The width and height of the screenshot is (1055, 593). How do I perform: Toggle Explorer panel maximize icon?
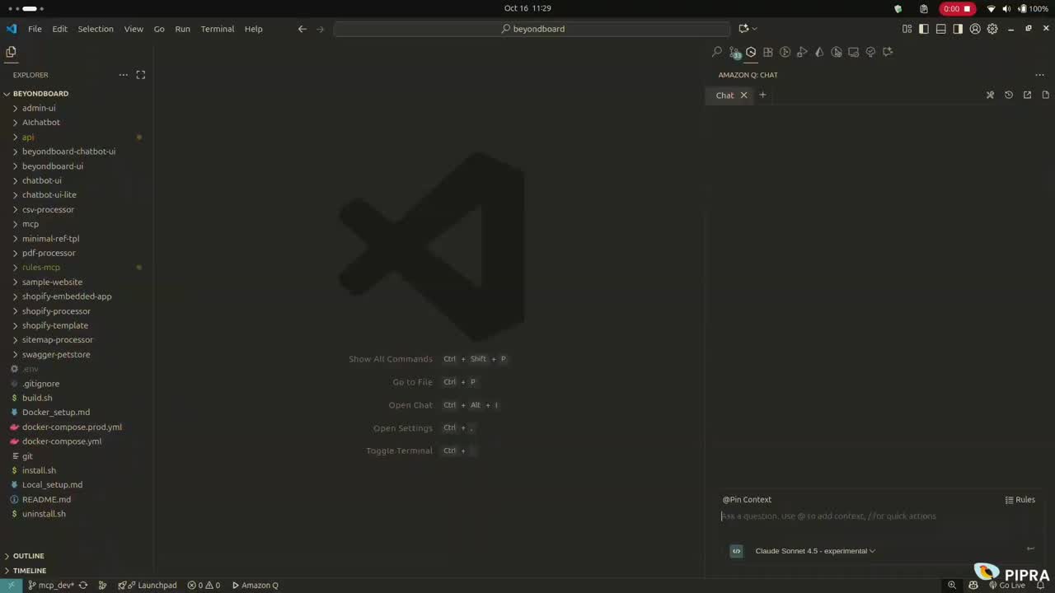pyautogui.click(x=141, y=75)
